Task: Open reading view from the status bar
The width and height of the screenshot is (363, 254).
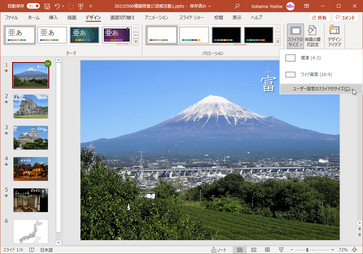Action: point(267,249)
